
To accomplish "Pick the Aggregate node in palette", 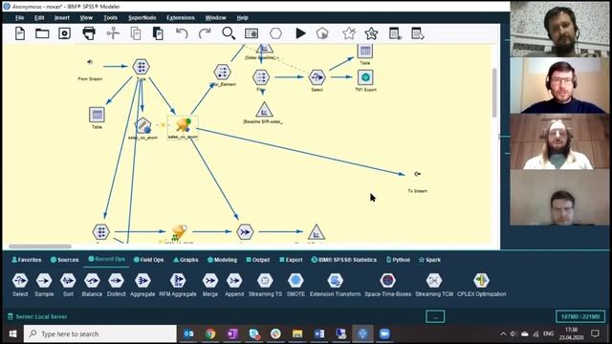I will [142, 285].
